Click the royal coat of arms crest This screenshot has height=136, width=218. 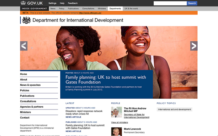pos(27,20)
